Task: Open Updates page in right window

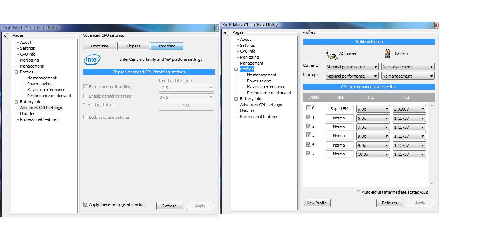Action: pyautogui.click(x=247, y=111)
